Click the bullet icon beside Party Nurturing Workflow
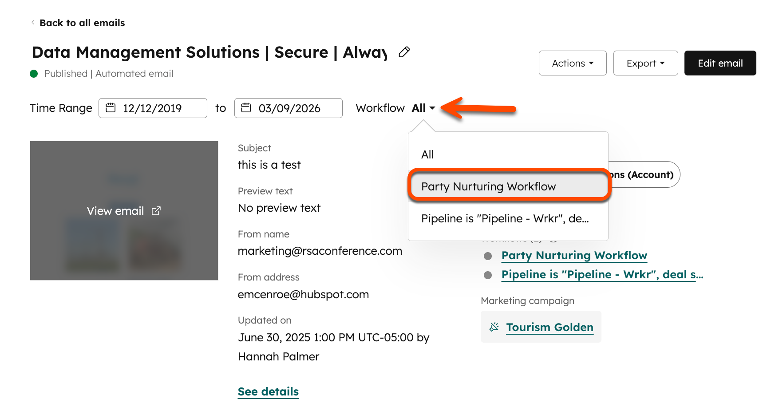 pos(488,255)
